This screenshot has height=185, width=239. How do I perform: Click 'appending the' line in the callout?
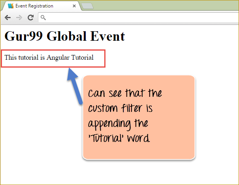coord(118,124)
